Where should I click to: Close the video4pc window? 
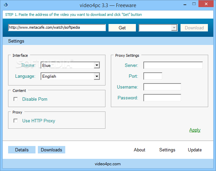point(206,4)
